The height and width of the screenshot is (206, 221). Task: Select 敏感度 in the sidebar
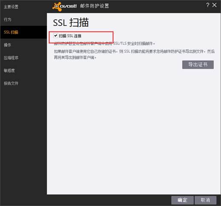click(x=9, y=71)
